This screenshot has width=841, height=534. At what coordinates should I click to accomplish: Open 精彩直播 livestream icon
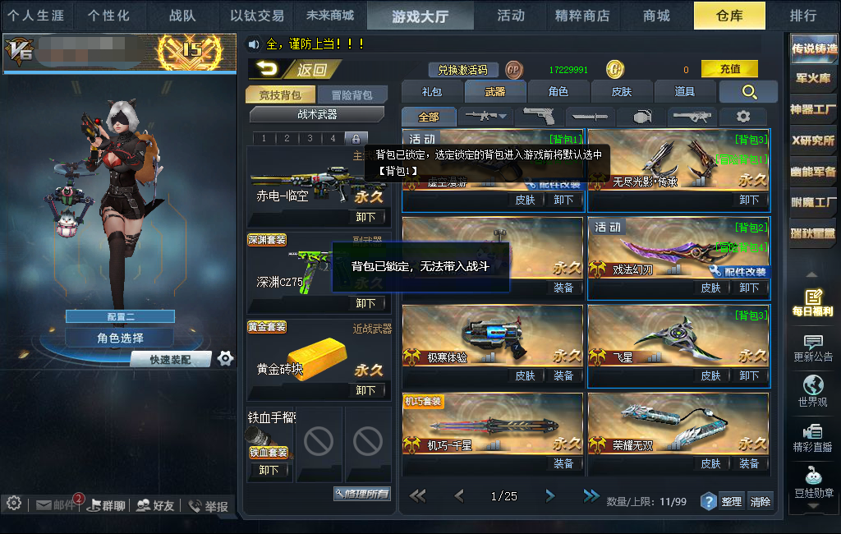812,439
